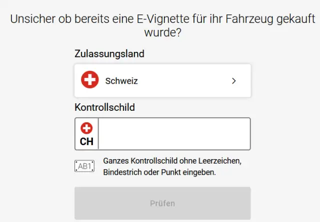Click the Kontrollschild label above the input
Image resolution: width=320 pixels, height=222 pixels.
[x=104, y=107]
